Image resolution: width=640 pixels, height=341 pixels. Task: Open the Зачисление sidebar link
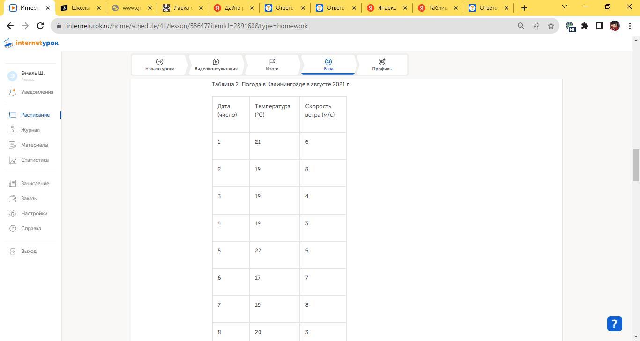(35, 184)
